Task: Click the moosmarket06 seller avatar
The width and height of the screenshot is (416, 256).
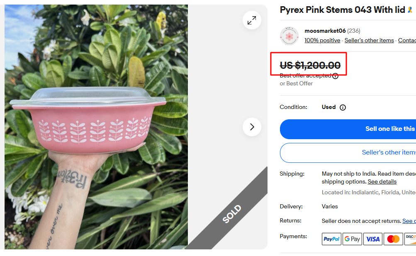Action: pyautogui.click(x=289, y=36)
